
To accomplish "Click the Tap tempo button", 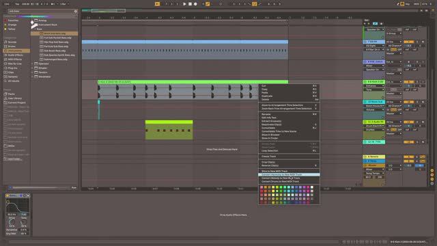I will (17, 4).
